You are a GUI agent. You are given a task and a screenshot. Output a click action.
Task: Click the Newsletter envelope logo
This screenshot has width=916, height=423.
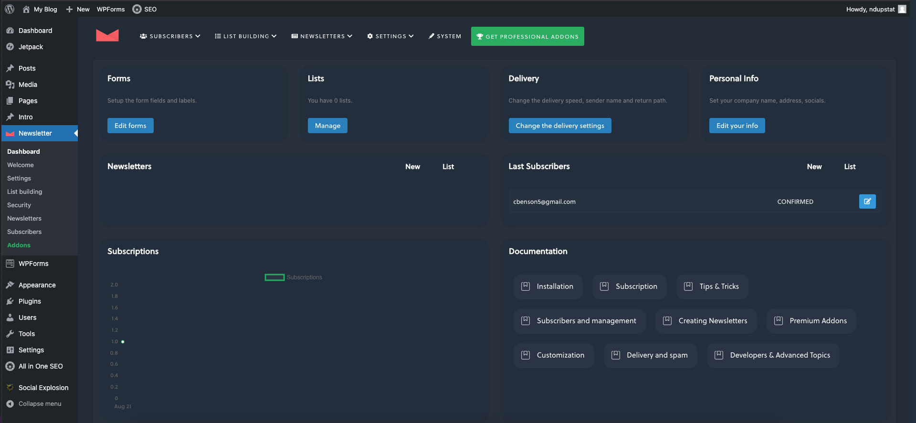coord(107,35)
